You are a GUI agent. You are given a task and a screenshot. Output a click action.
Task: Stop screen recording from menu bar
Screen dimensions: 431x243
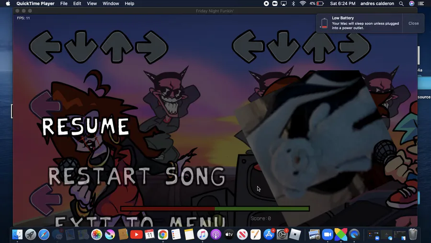pyautogui.click(x=266, y=3)
